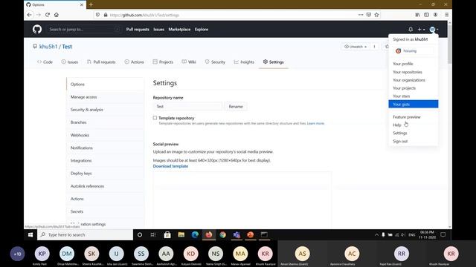Open Manage access in sidebar
Screen dimensions: 476x267
point(105,97)
